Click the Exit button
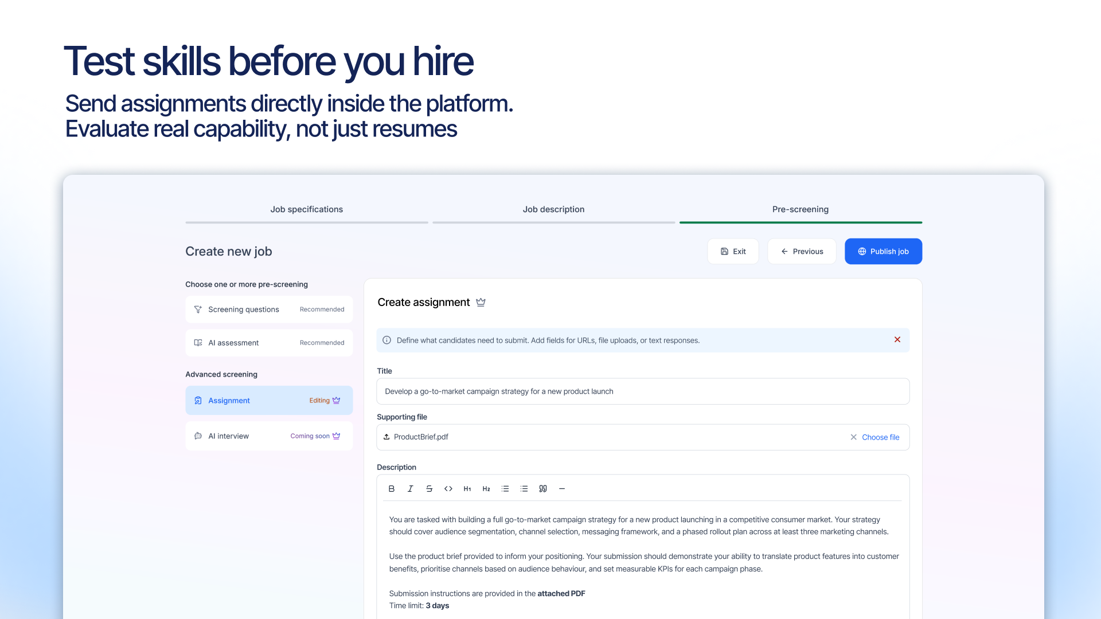 pos(733,252)
